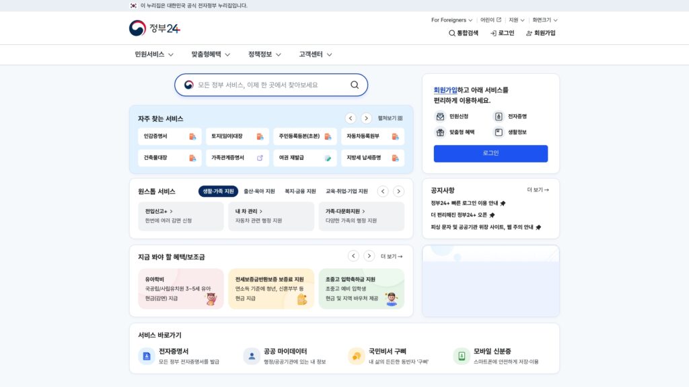Open the 민원서비스 menu
Viewport: 689px width, 387px height.
coord(154,54)
